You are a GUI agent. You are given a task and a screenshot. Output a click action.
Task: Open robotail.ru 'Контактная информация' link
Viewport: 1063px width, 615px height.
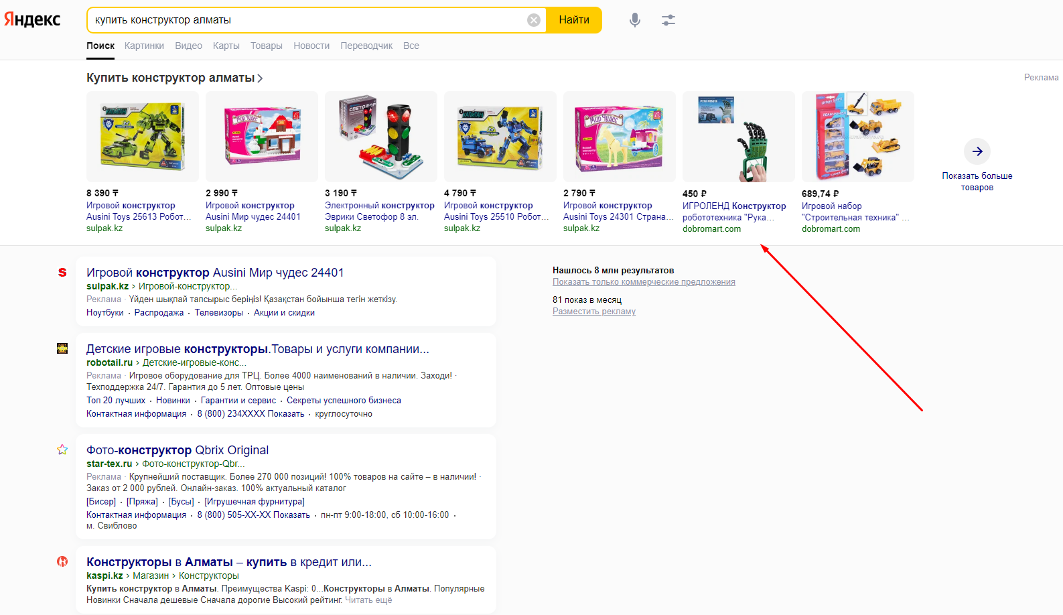[x=137, y=414]
